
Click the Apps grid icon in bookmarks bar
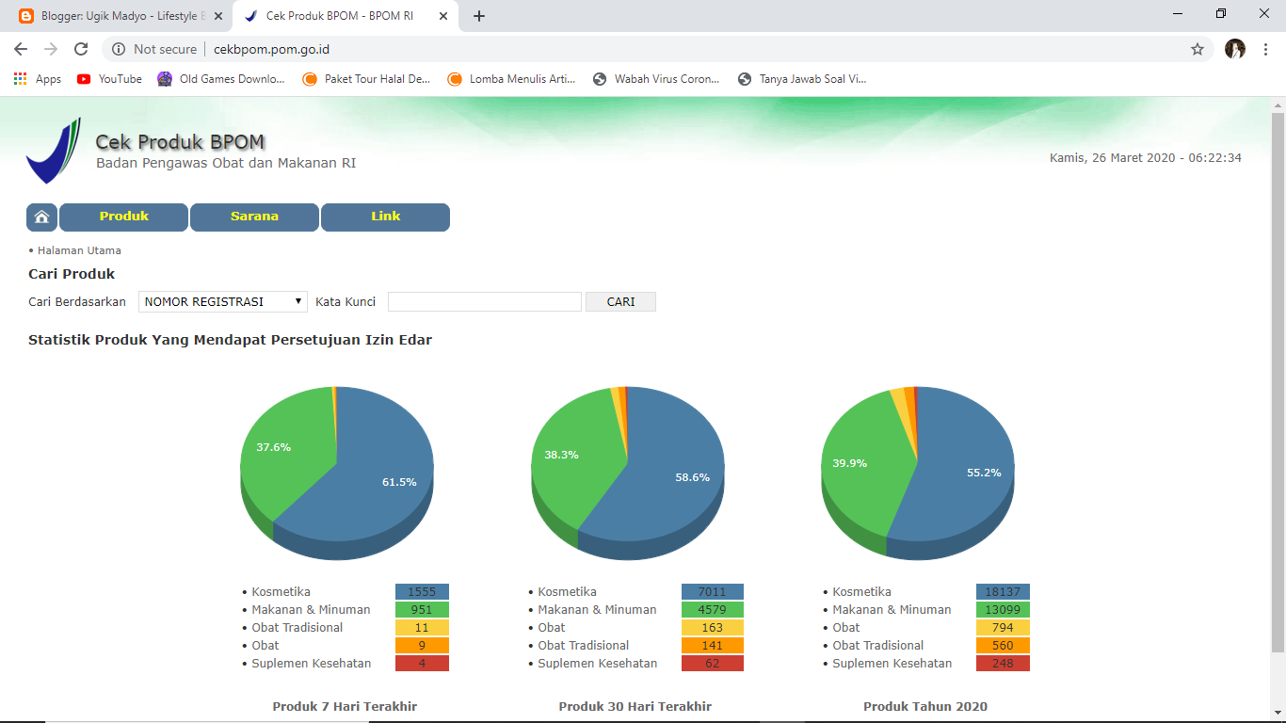[20, 78]
